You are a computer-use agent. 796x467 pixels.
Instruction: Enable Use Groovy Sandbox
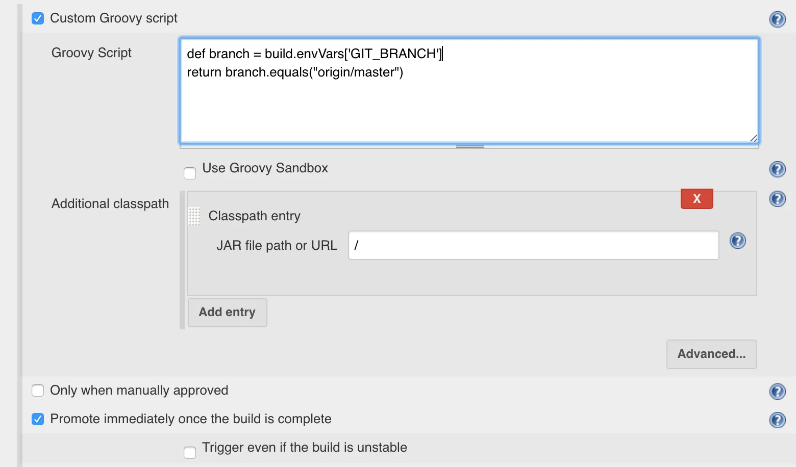pos(190,173)
